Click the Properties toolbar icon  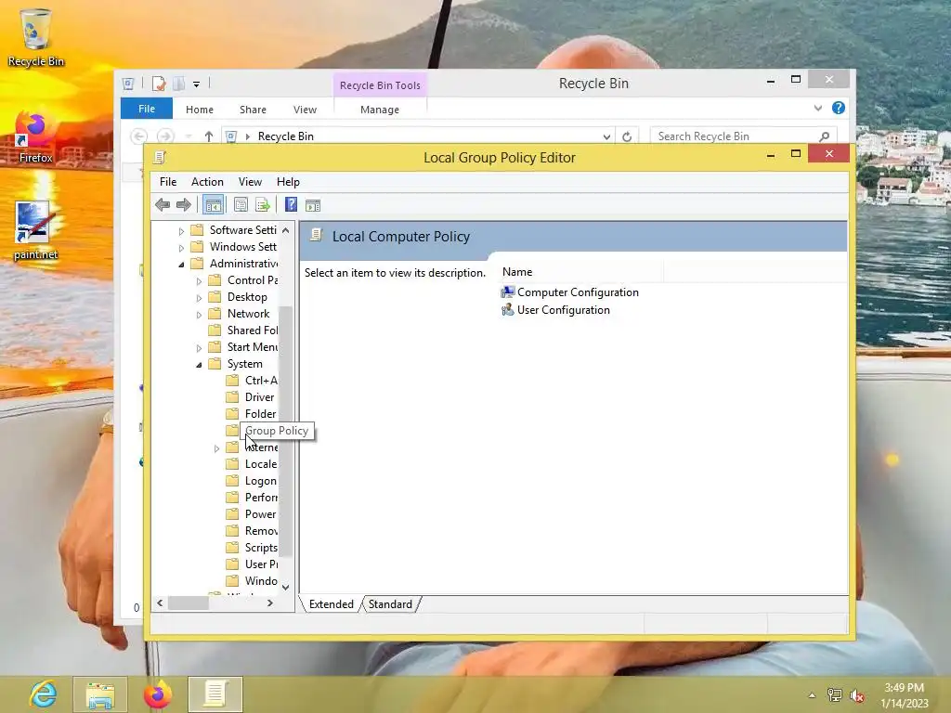pyautogui.click(x=241, y=205)
